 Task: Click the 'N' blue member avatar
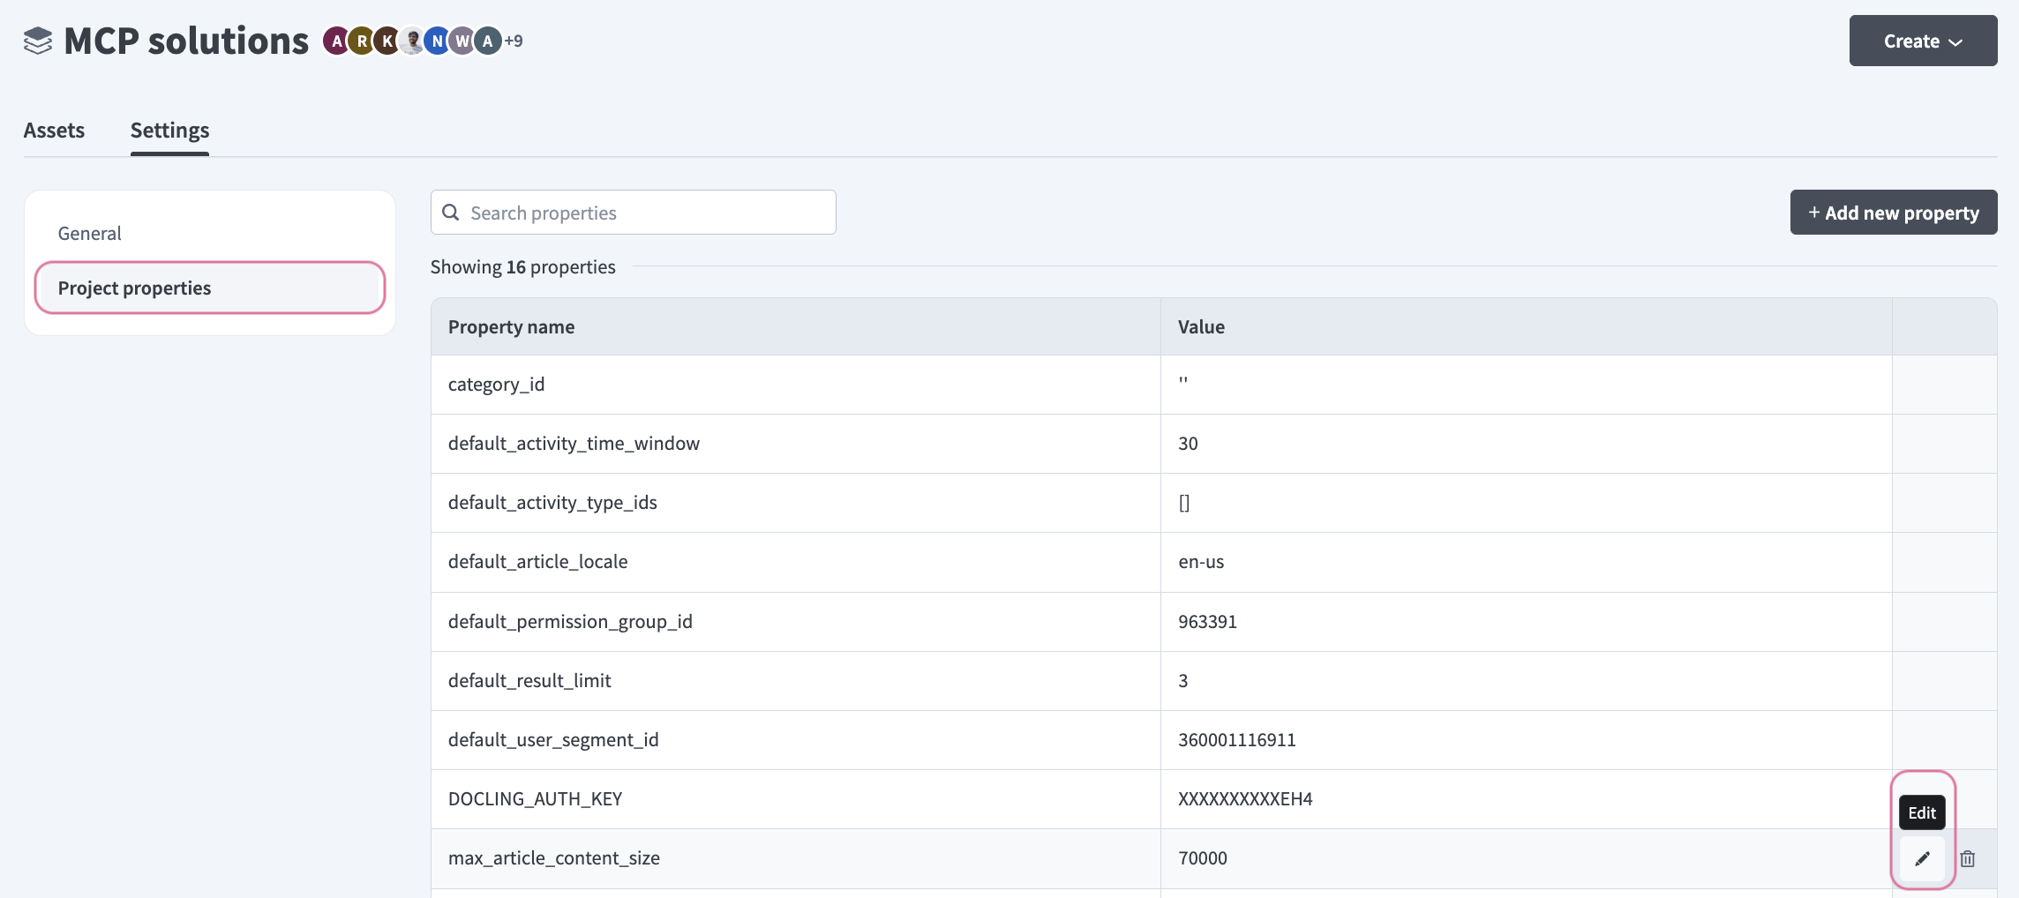pos(437,41)
